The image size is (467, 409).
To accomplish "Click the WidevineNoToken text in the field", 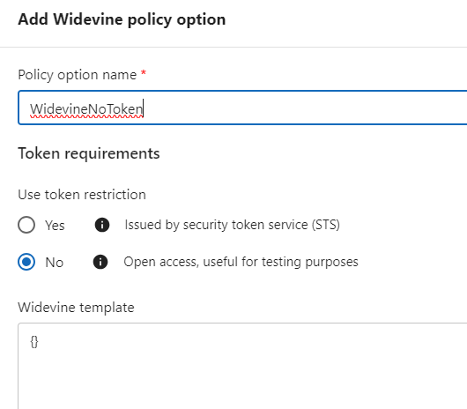I will coord(86,109).
